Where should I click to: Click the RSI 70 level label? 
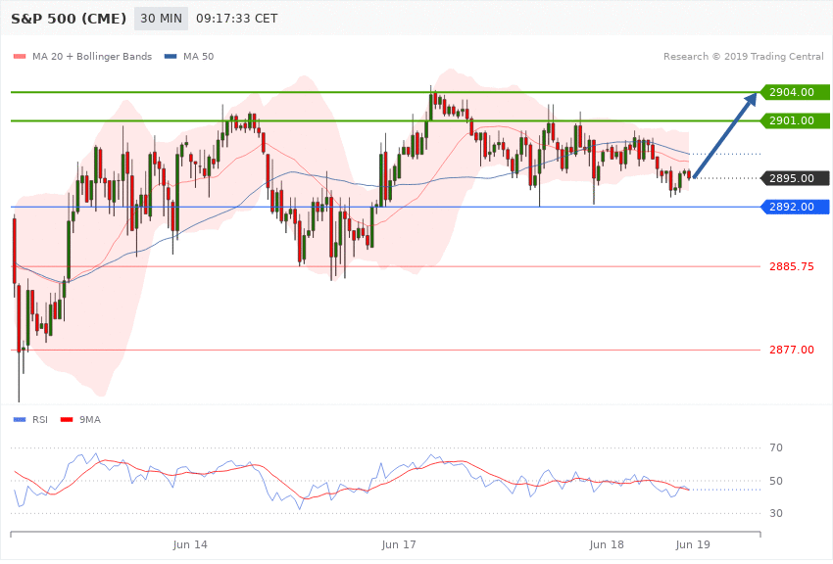tap(776, 447)
